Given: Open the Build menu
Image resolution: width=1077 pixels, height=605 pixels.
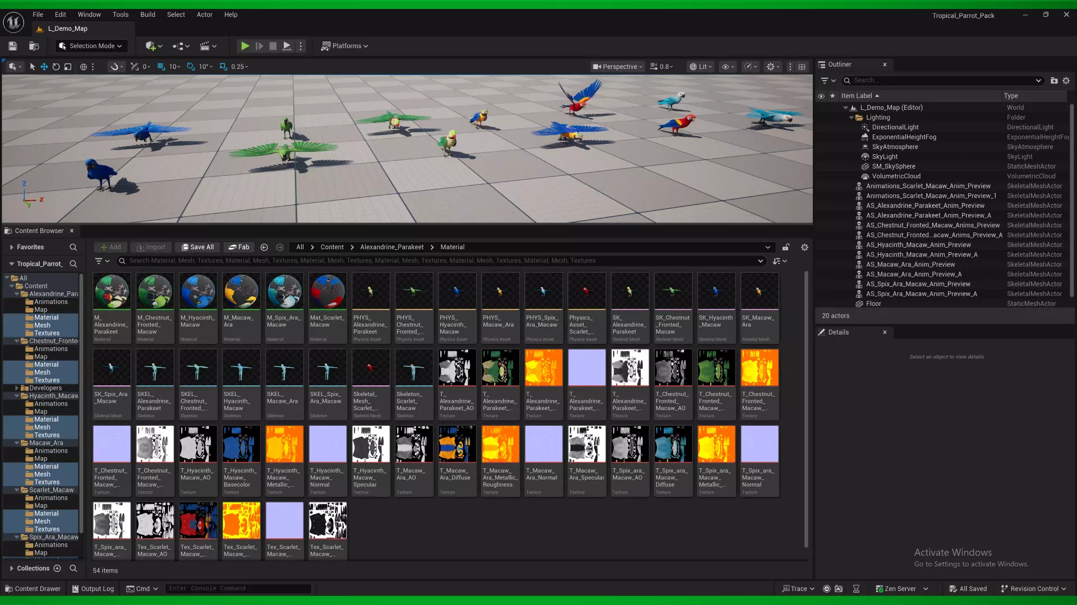Looking at the screenshot, I should coord(148,15).
